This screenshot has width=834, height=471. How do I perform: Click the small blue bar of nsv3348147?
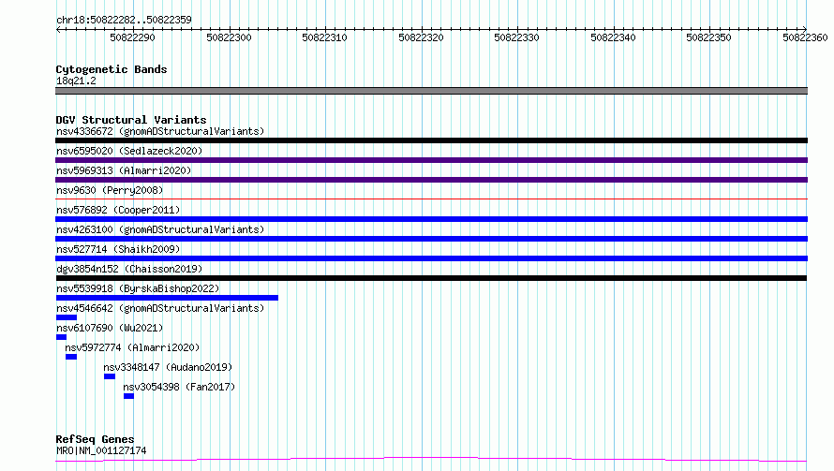pyautogui.click(x=110, y=376)
